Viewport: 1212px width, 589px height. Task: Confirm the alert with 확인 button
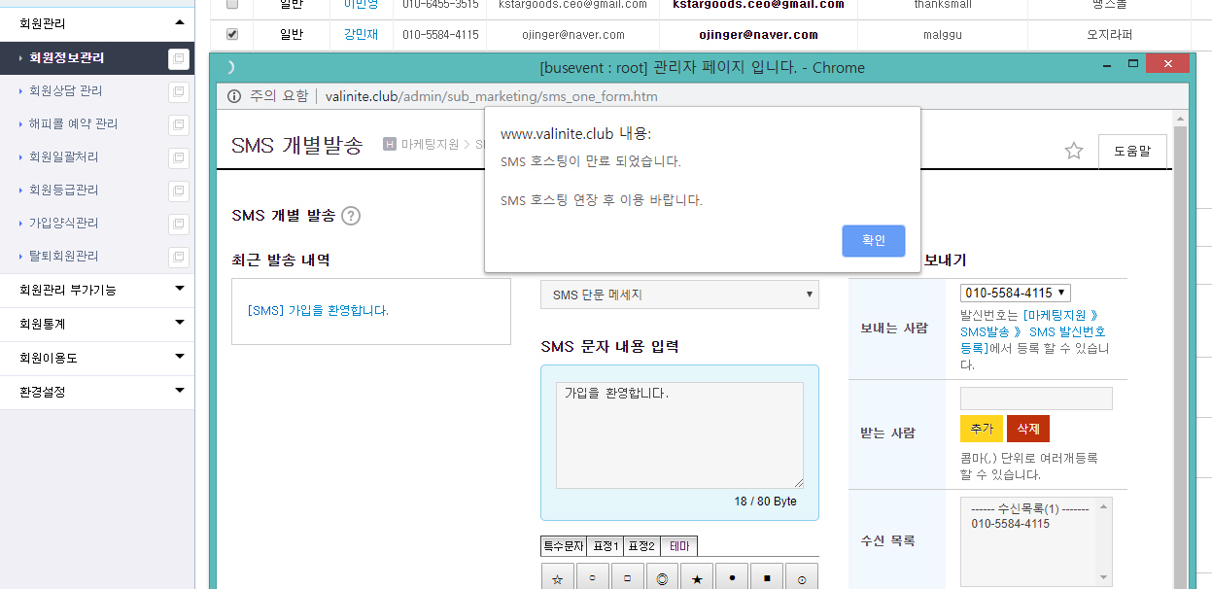pos(874,241)
